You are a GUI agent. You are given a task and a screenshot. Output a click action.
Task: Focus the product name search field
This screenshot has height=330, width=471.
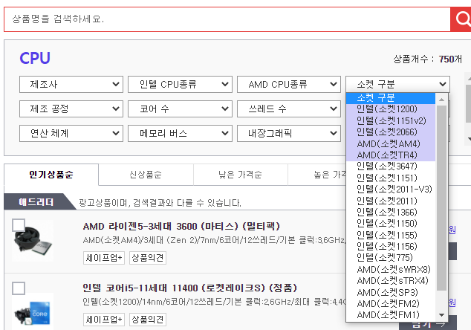pos(227,19)
